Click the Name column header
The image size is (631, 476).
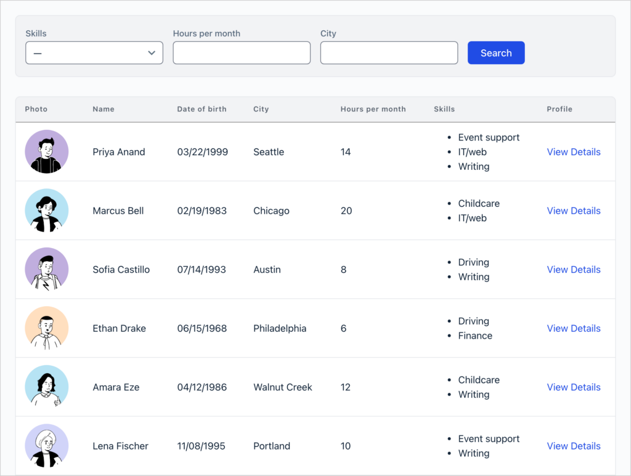coord(104,109)
